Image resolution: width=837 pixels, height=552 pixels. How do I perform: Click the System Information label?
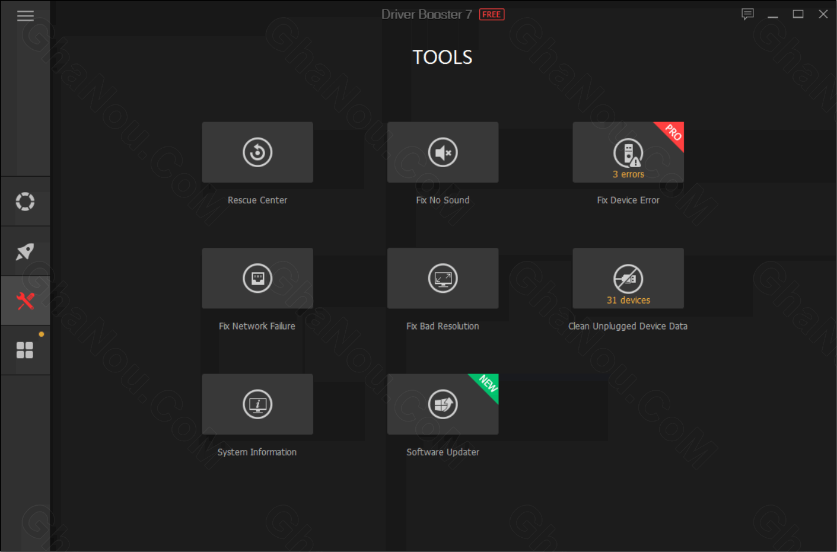pyautogui.click(x=257, y=452)
